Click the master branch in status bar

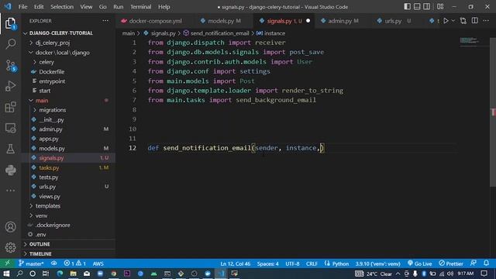(31, 263)
